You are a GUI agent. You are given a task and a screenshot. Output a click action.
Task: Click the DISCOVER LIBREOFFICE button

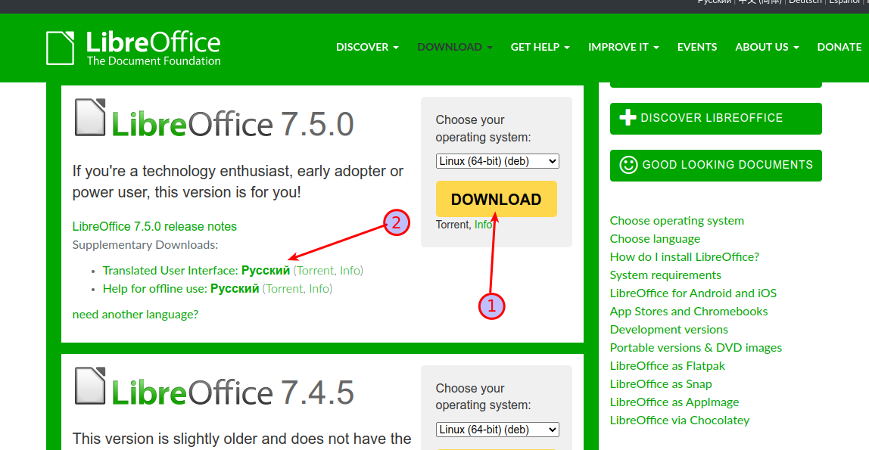coord(715,119)
